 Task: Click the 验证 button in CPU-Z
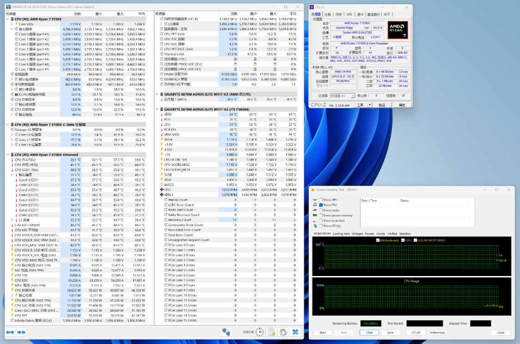point(382,105)
